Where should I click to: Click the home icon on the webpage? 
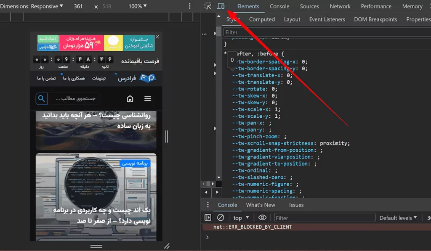click(130, 99)
